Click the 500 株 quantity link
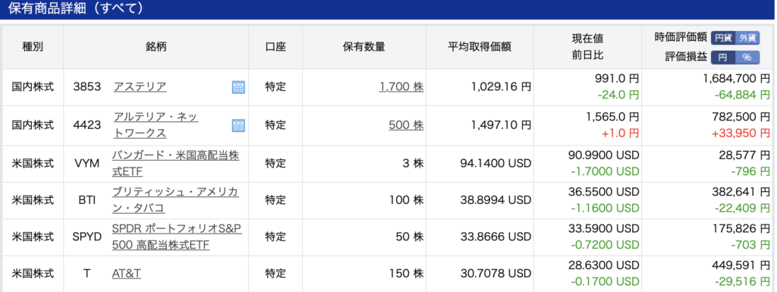The height and width of the screenshot is (292, 777). click(407, 125)
